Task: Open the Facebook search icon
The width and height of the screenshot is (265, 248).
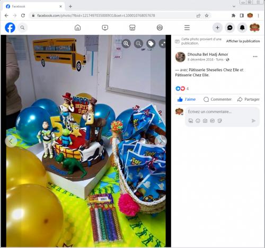Action: coord(22,28)
